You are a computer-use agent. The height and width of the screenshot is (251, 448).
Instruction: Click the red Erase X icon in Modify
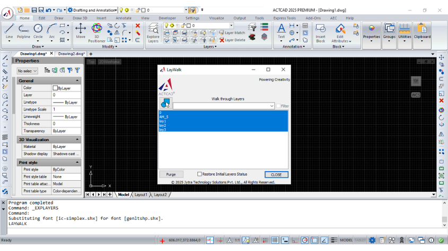pos(138,26)
